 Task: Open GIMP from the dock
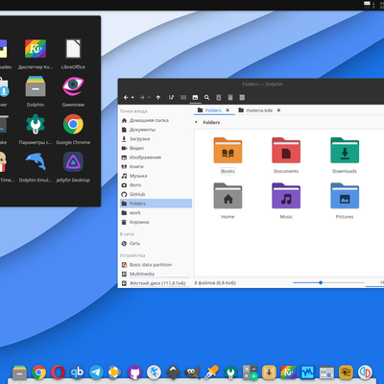point(192,372)
